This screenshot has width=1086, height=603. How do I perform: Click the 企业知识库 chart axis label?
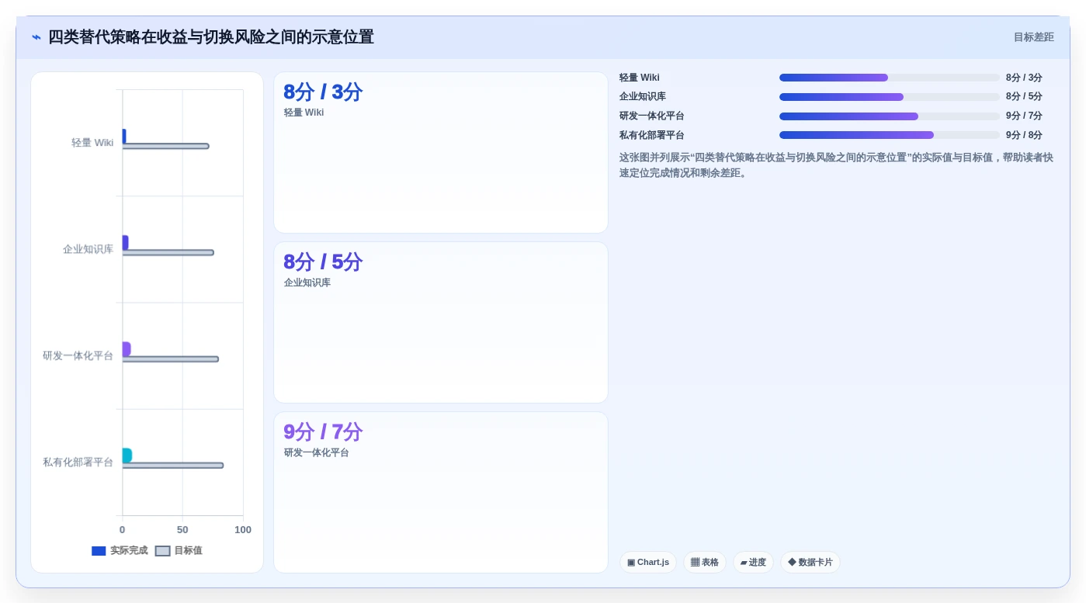[x=88, y=249]
